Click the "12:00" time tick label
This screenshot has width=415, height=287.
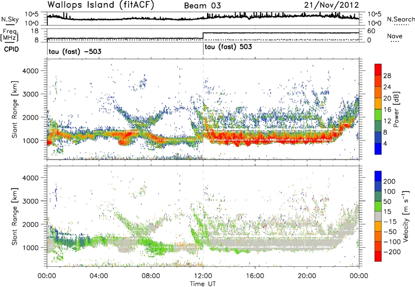coord(203,276)
